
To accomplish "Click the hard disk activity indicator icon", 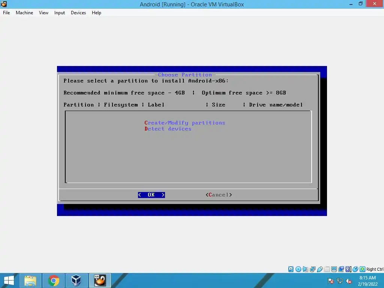I will [x=291, y=269].
